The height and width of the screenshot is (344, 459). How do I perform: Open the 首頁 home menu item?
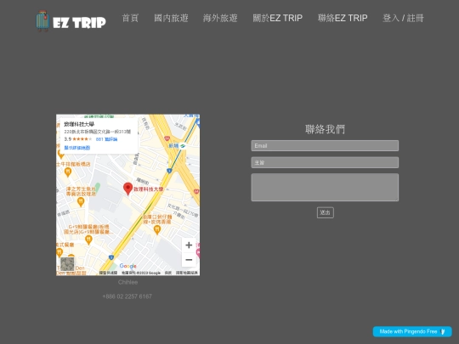tap(130, 18)
